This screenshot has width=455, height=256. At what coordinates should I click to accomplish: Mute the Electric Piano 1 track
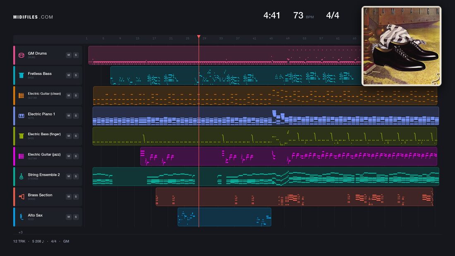pyautogui.click(x=69, y=115)
